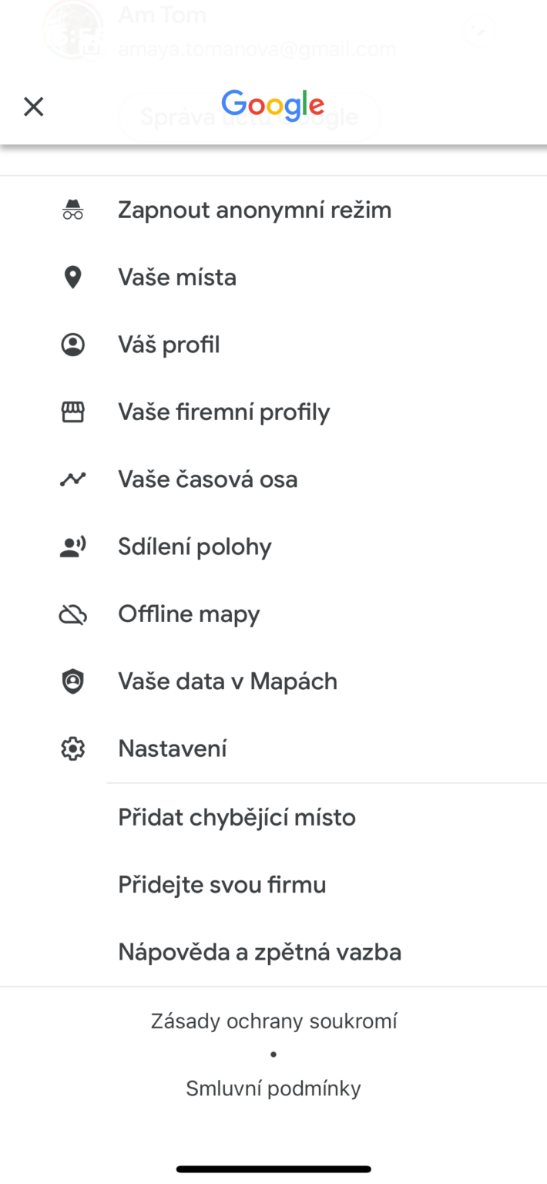The width and height of the screenshot is (547, 1184).
Task: Close the Google account menu
Action: 34,106
